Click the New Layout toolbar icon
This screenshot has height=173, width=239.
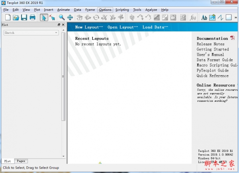click(x=8, y=17)
